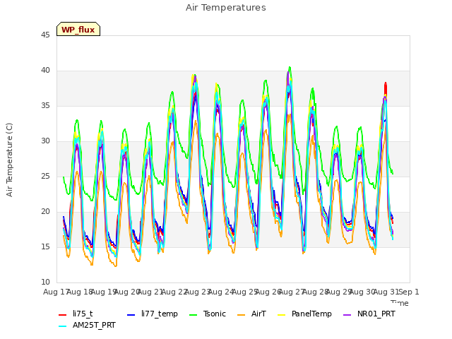Click the 20 y-axis tick label

click(45, 212)
